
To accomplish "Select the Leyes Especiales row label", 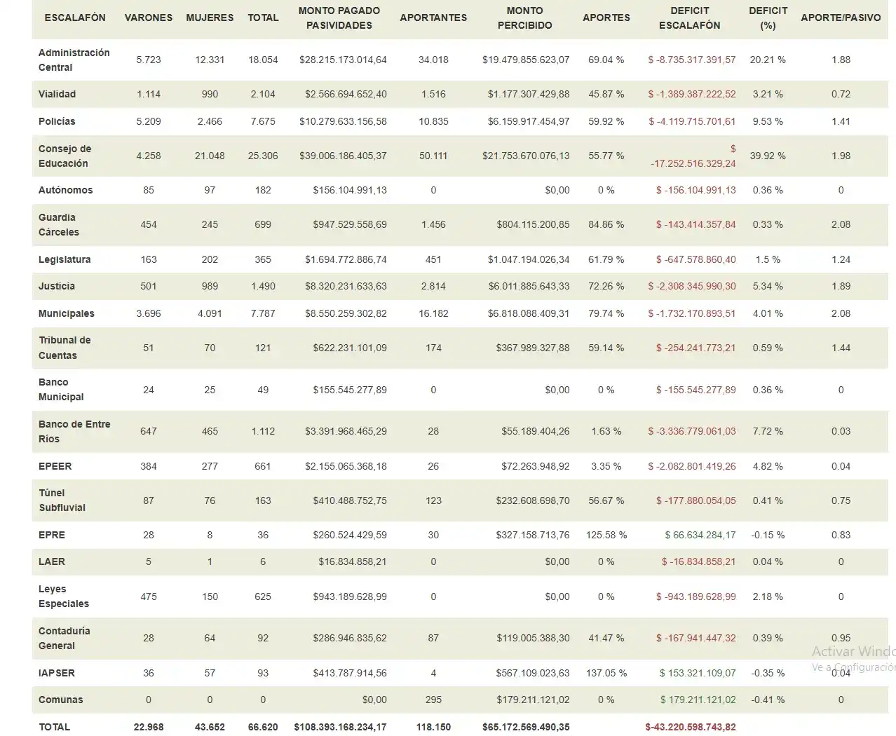I will [x=64, y=597].
